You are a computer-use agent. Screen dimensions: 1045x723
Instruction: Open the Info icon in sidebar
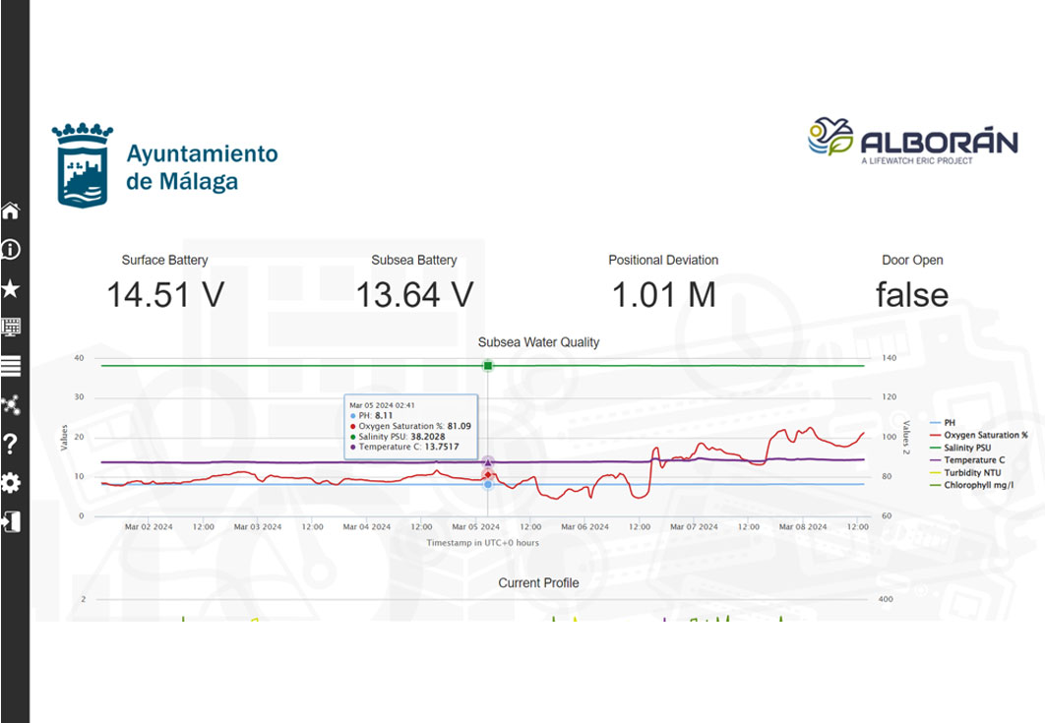pos(11,250)
